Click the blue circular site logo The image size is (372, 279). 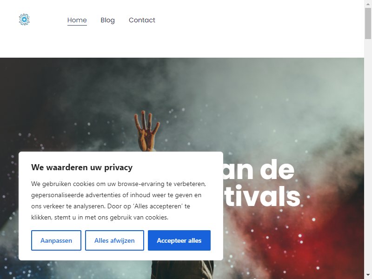click(24, 20)
